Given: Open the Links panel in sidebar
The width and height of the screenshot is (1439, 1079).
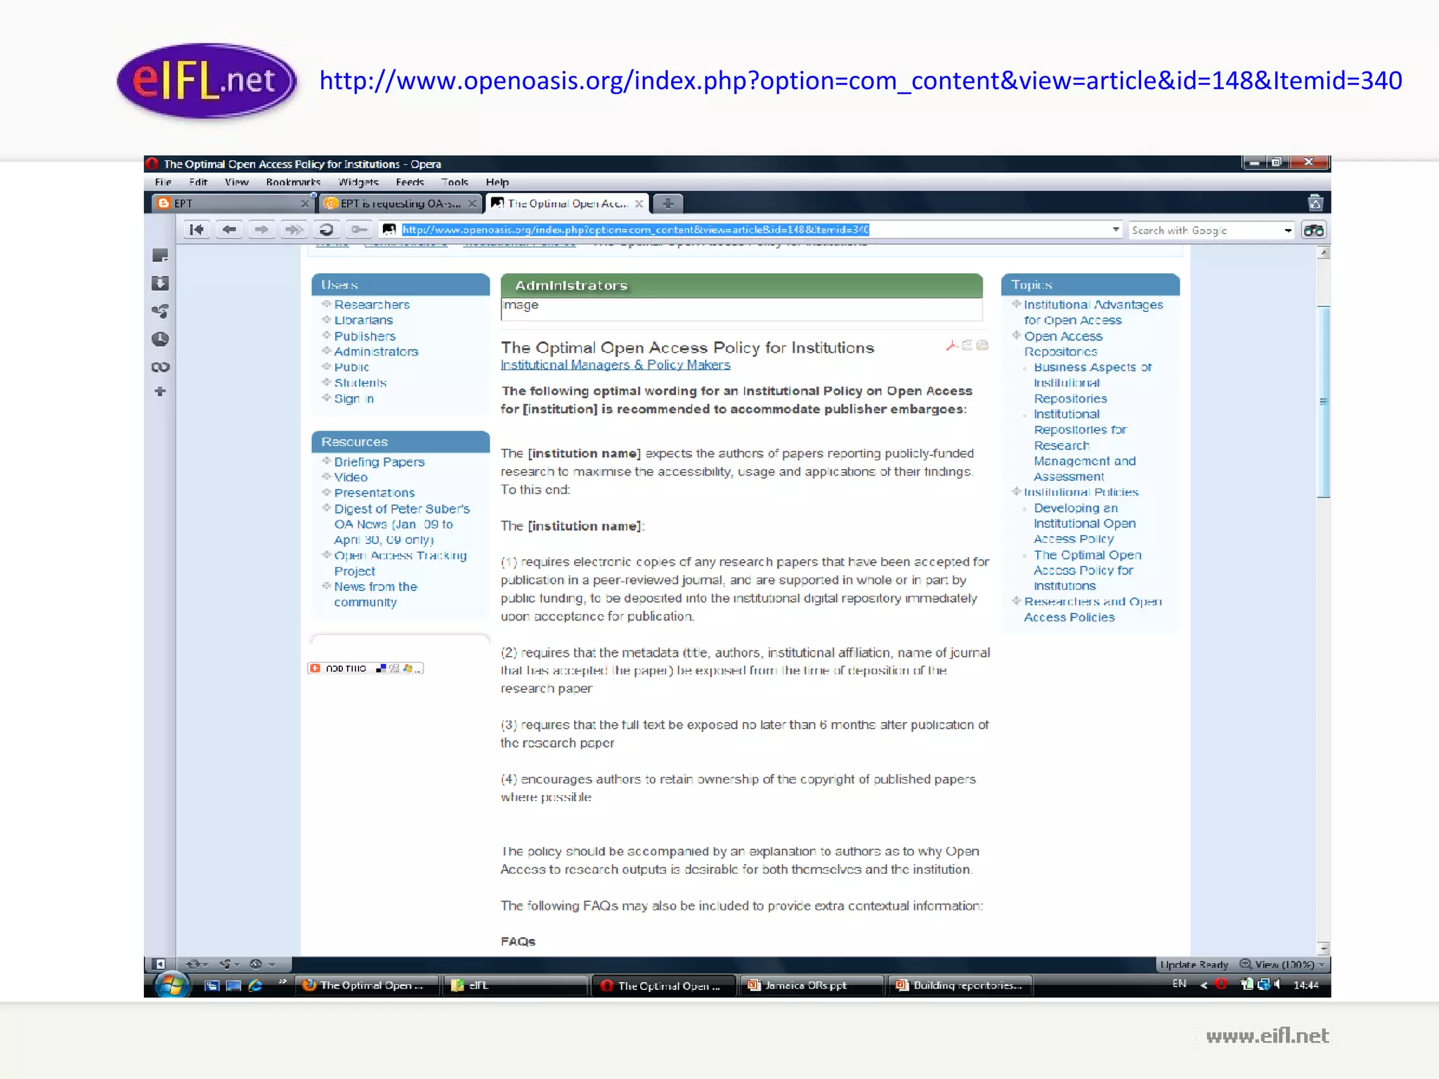Looking at the screenshot, I should click(x=160, y=367).
